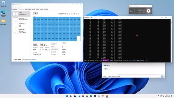The width and height of the screenshot is (174, 98).
Task: Click the 2.59 GHz speed value
Action: pyautogui.click(x=43, y=45)
